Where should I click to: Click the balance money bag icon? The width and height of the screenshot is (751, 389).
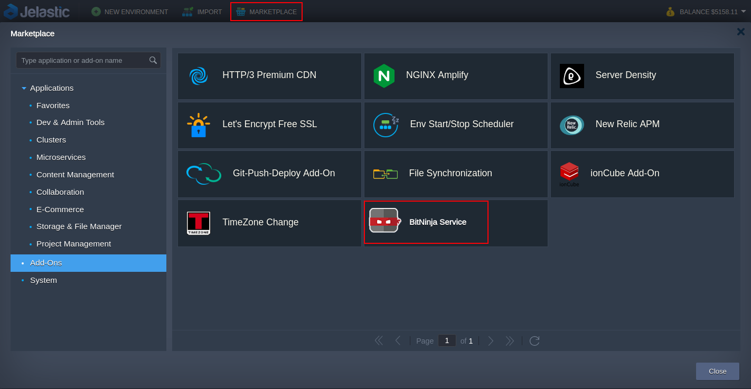[x=671, y=12]
